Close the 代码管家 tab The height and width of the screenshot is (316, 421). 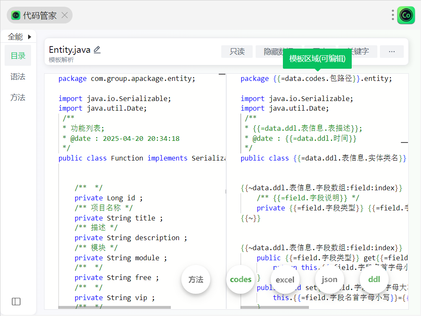point(65,16)
